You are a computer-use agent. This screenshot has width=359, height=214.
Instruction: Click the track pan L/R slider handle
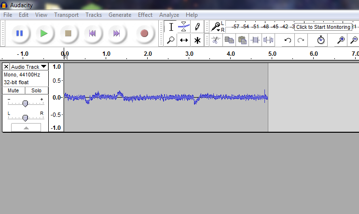point(25,118)
